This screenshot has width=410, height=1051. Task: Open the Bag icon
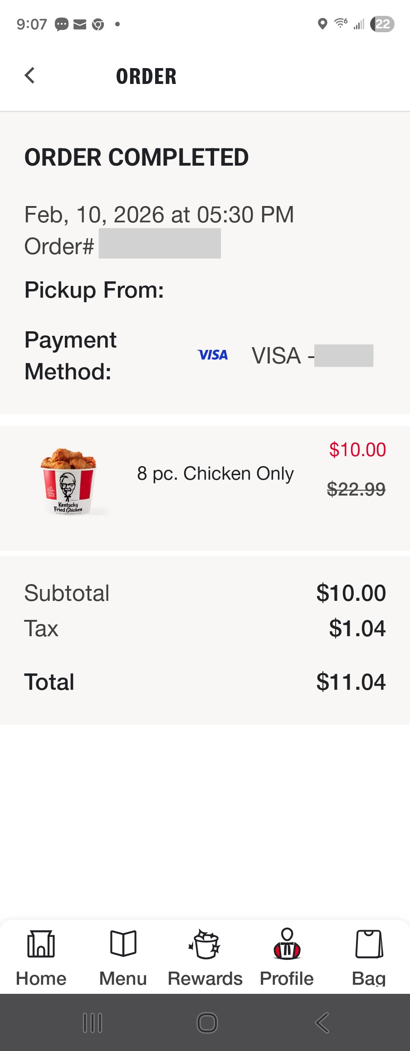click(x=369, y=944)
